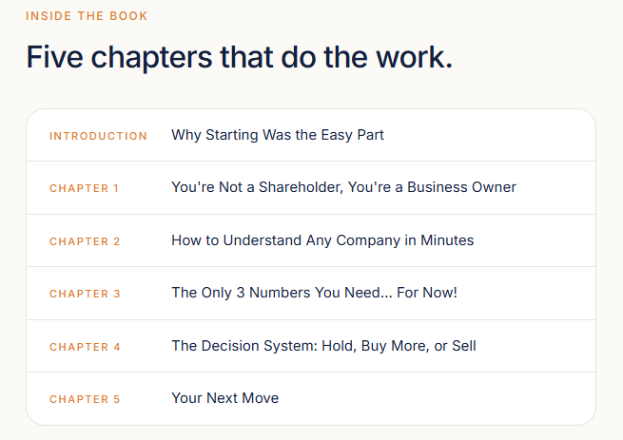
Task: Click 'For Now!' text in Chapter 3 title
Action: [427, 293]
